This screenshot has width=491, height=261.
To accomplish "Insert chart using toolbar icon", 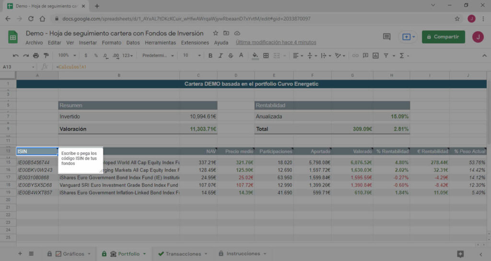I will 375,55.
